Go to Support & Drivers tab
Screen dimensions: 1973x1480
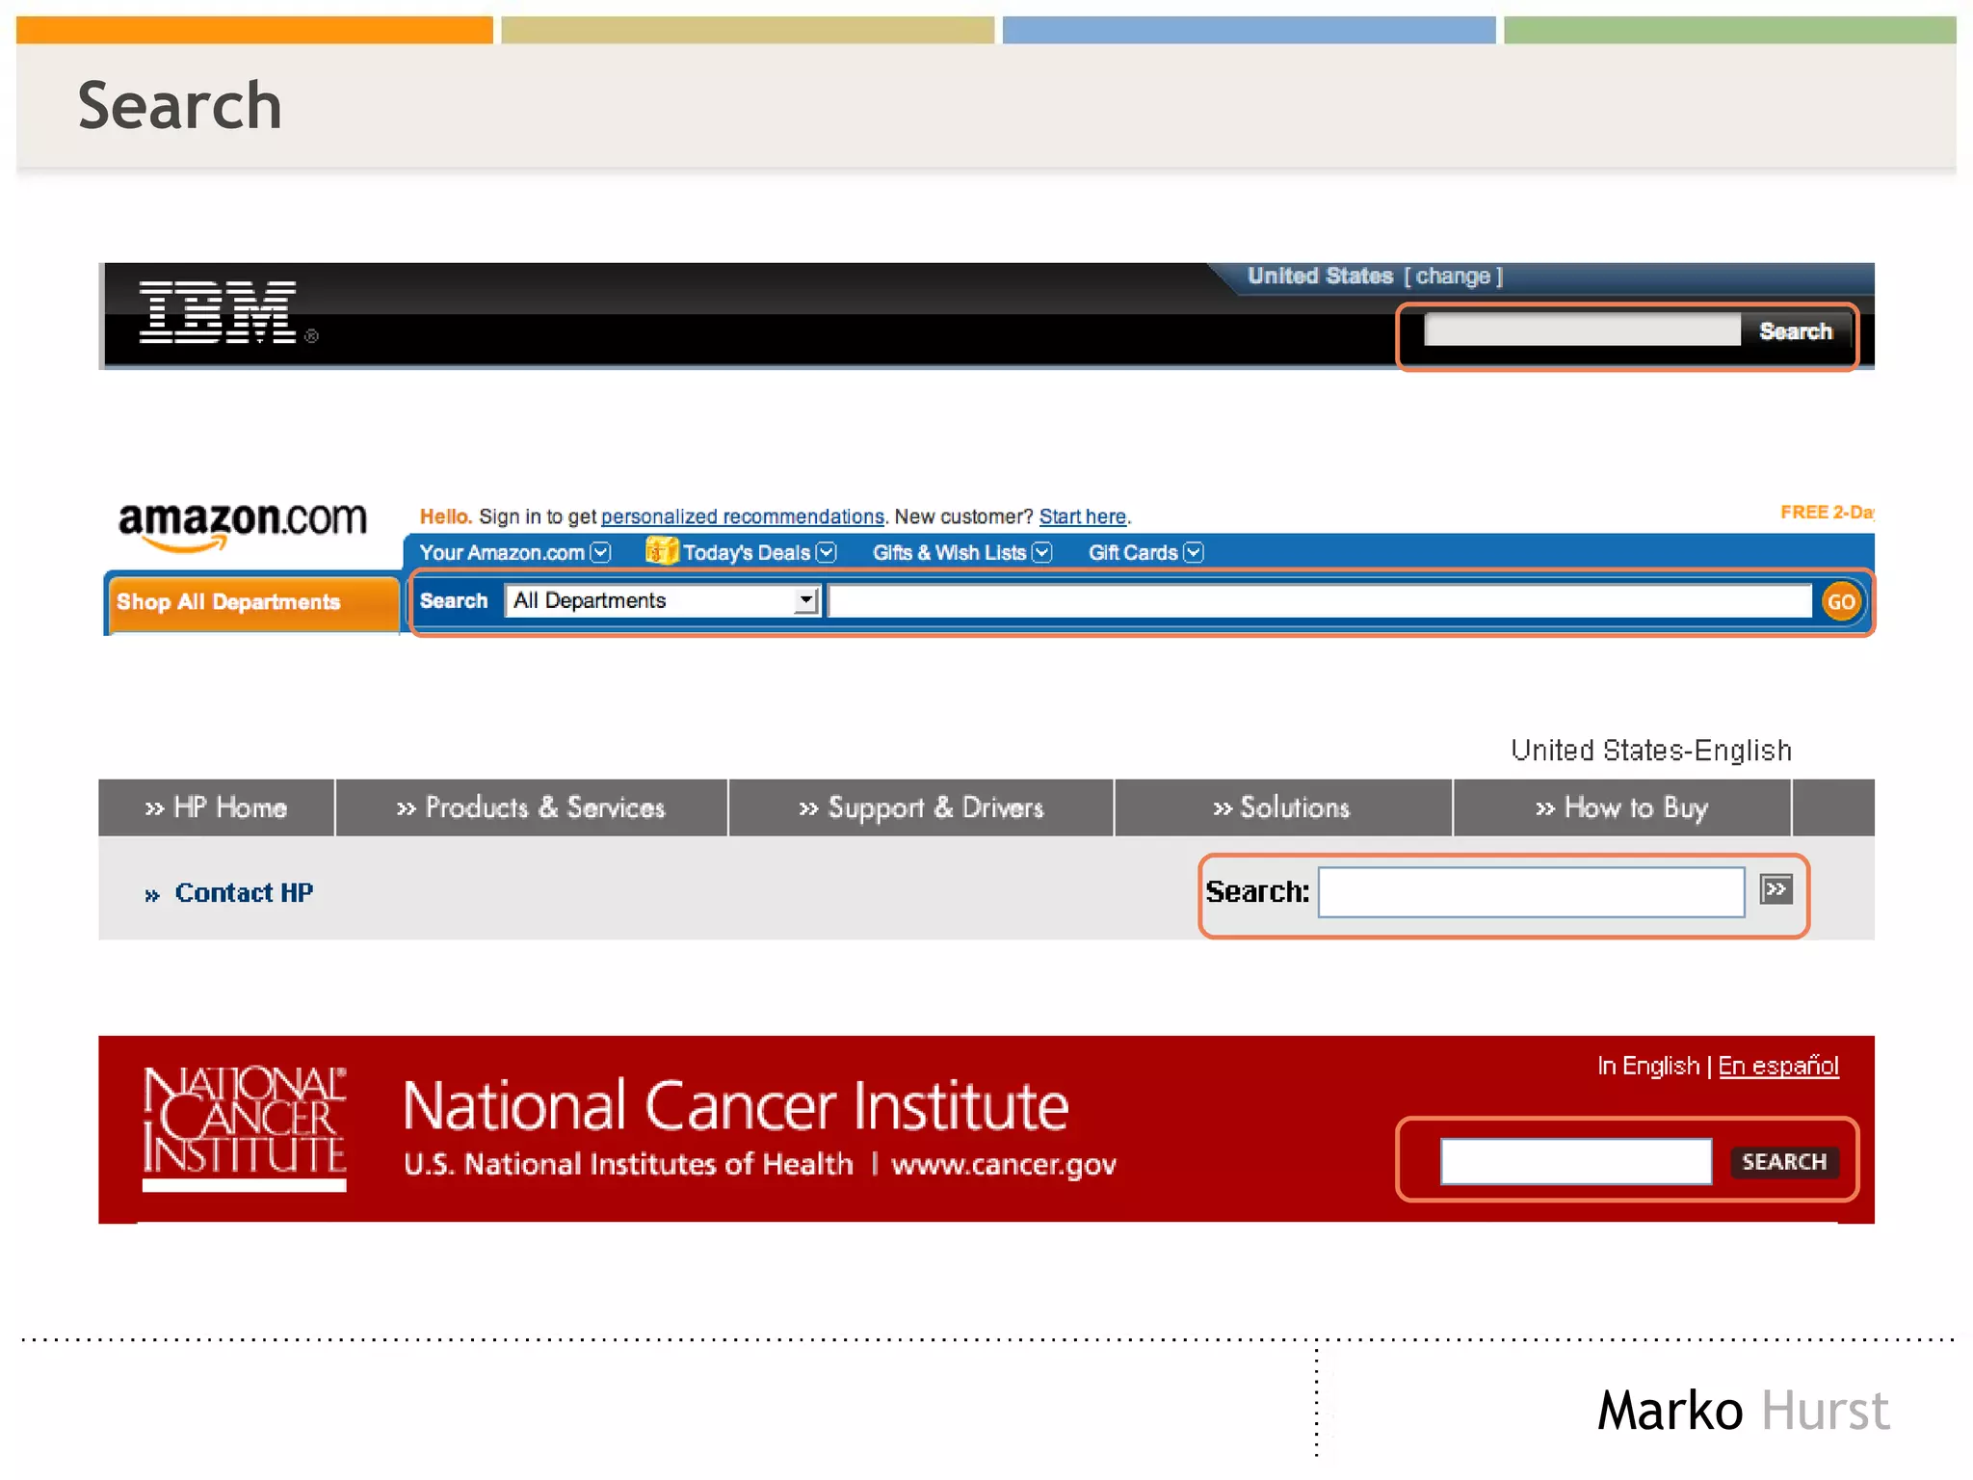921,807
